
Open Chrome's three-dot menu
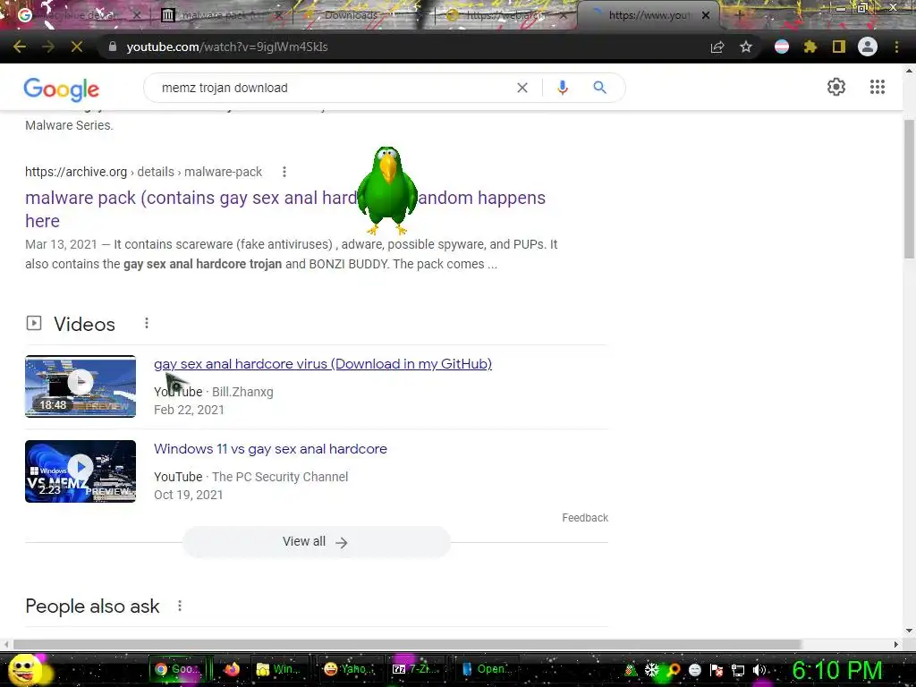pyautogui.click(x=896, y=47)
